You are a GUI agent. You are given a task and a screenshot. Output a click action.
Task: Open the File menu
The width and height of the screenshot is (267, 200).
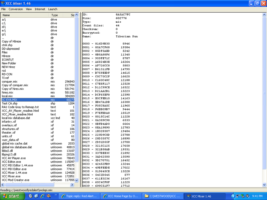[x=3, y=9]
